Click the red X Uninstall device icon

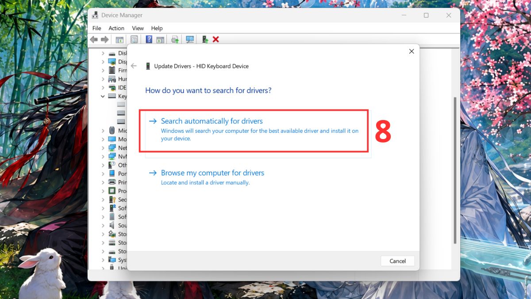(x=216, y=39)
